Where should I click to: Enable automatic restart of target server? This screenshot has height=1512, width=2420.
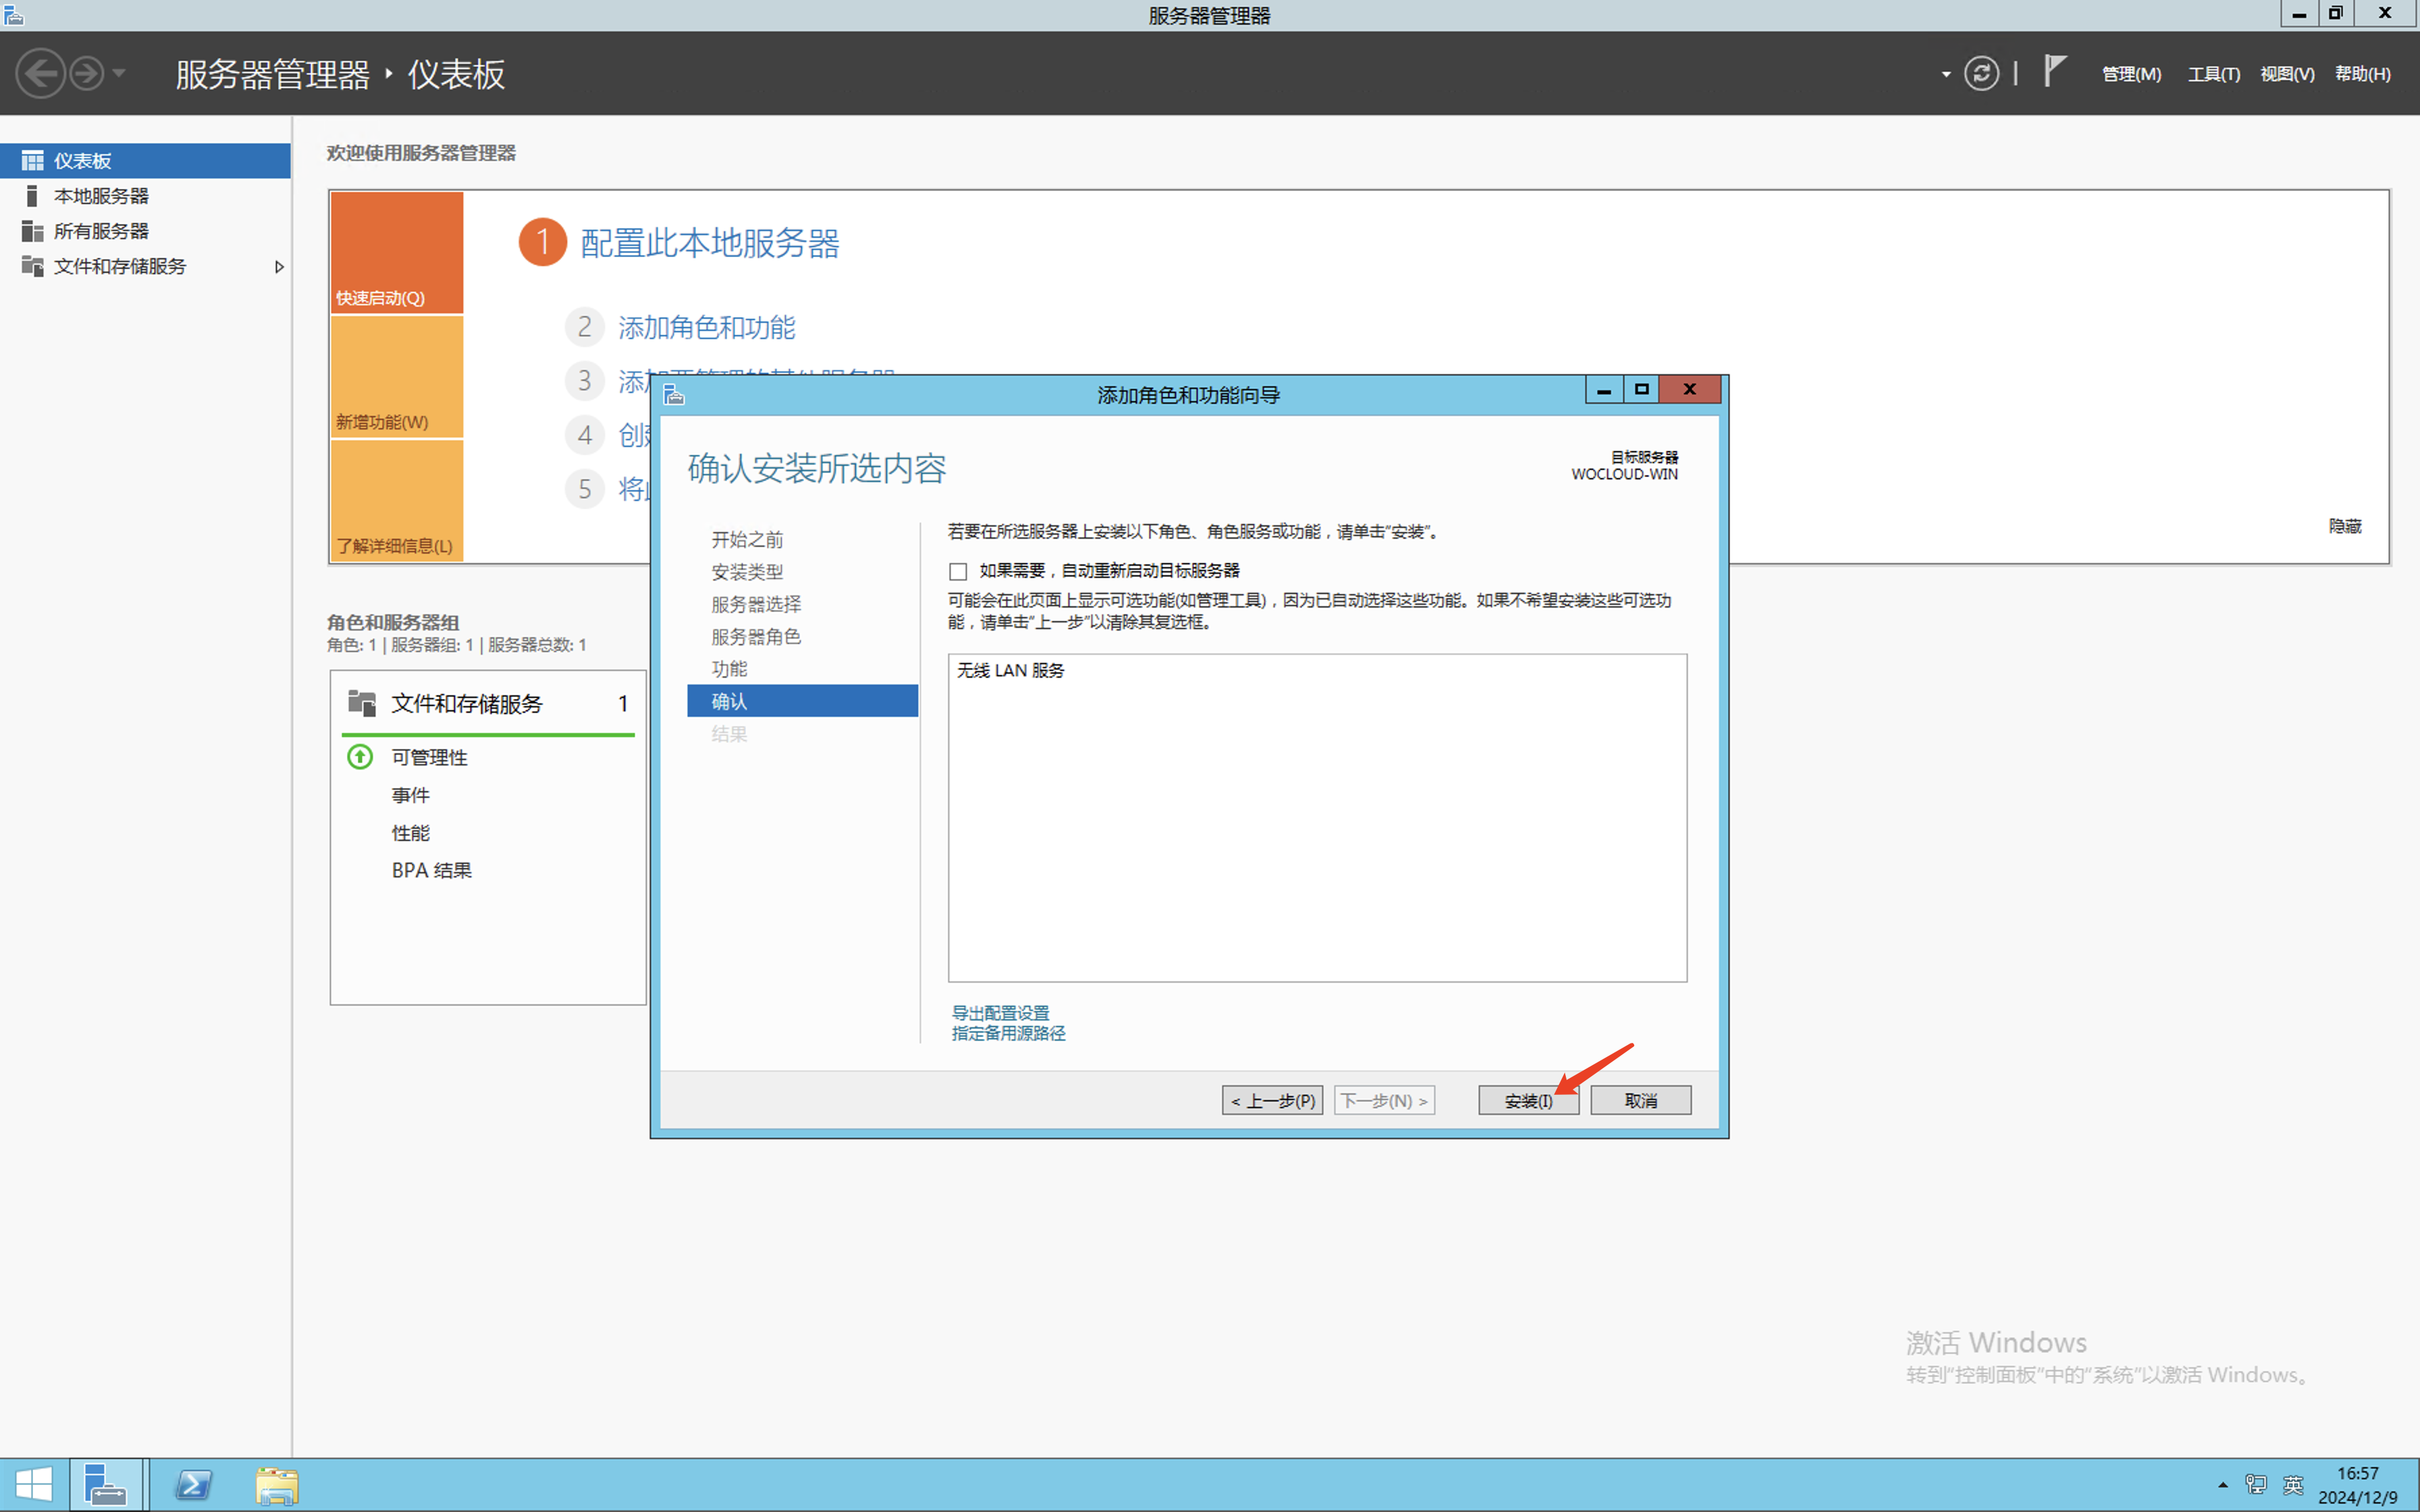[x=958, y=571]
